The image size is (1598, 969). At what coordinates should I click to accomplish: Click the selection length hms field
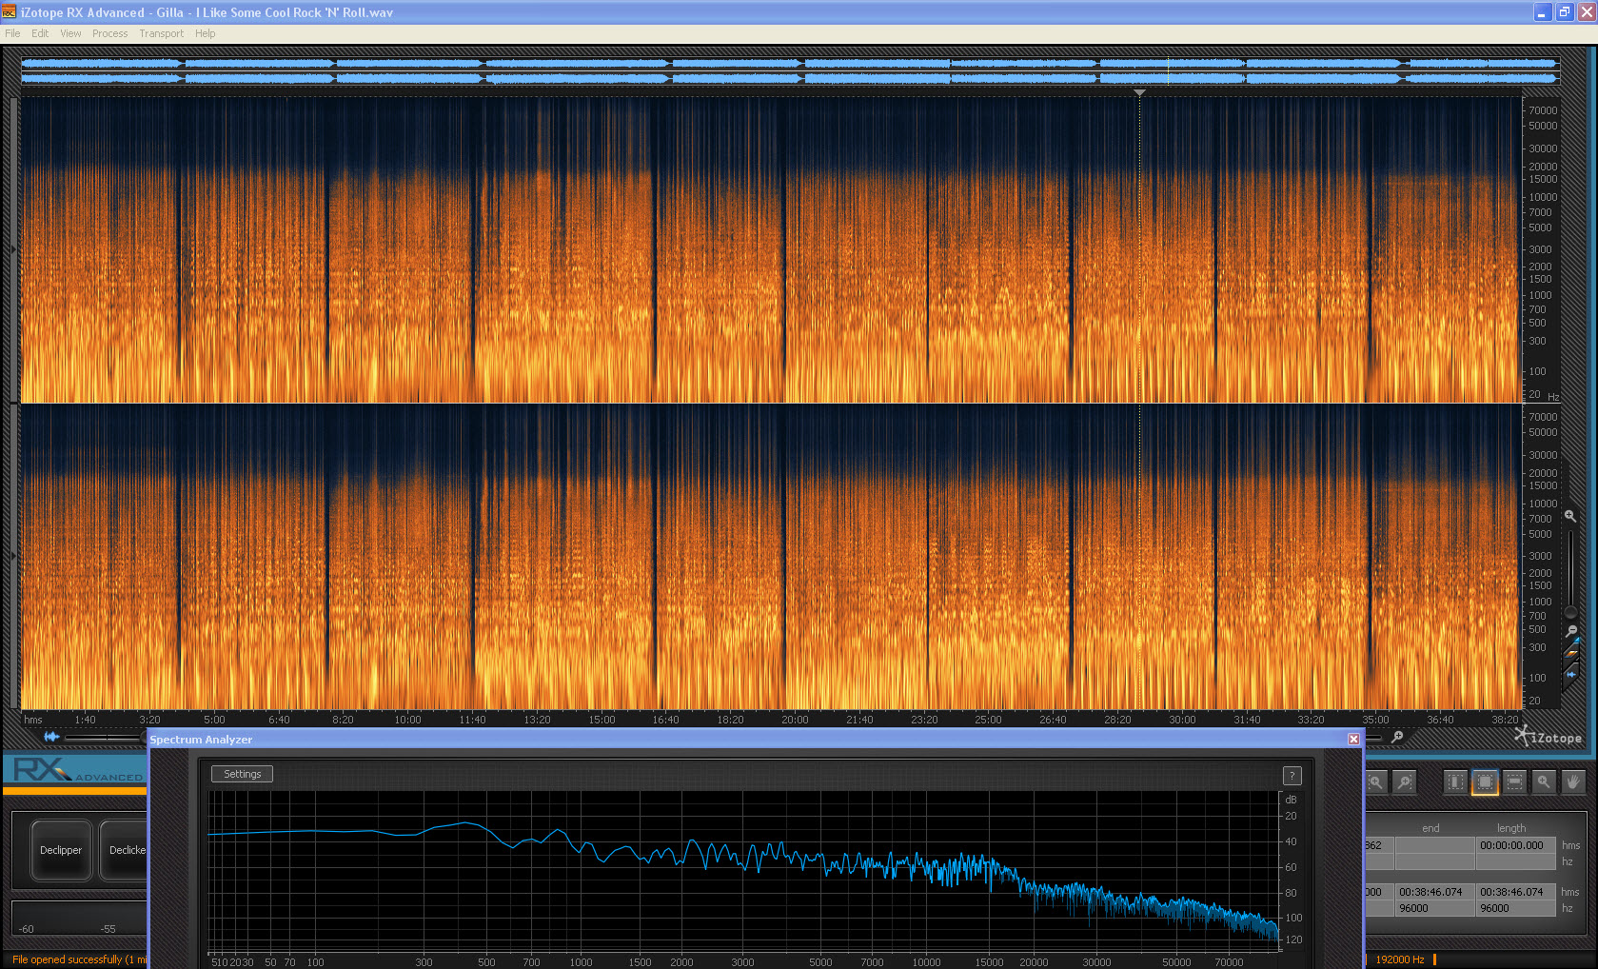click(x=1515, y=845)
